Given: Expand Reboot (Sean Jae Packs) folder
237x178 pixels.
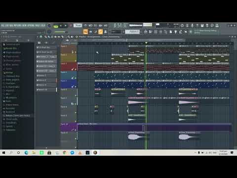Looking at the screenshot, I should tap(16, 116).
